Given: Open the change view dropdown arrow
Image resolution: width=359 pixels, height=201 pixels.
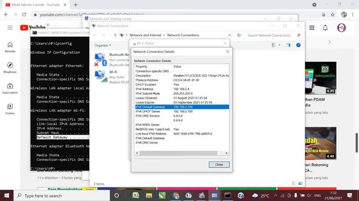Looking at the screenshot, I should click(x=279, y=45).
